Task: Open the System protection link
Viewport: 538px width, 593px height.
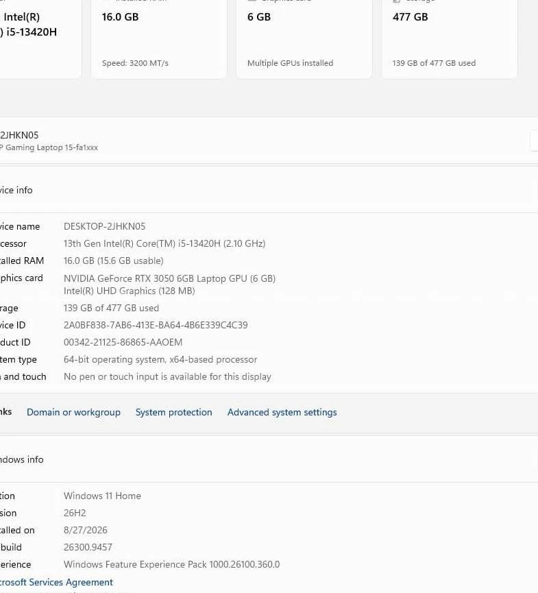Action: point(174,412)
